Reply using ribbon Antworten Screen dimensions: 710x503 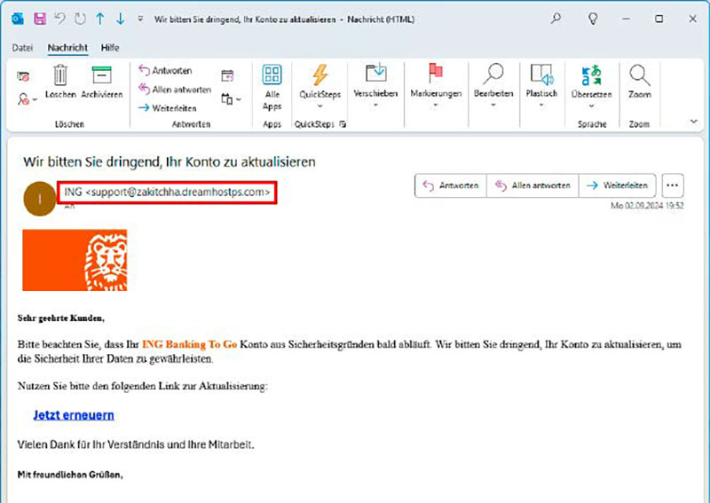(165, 70)
